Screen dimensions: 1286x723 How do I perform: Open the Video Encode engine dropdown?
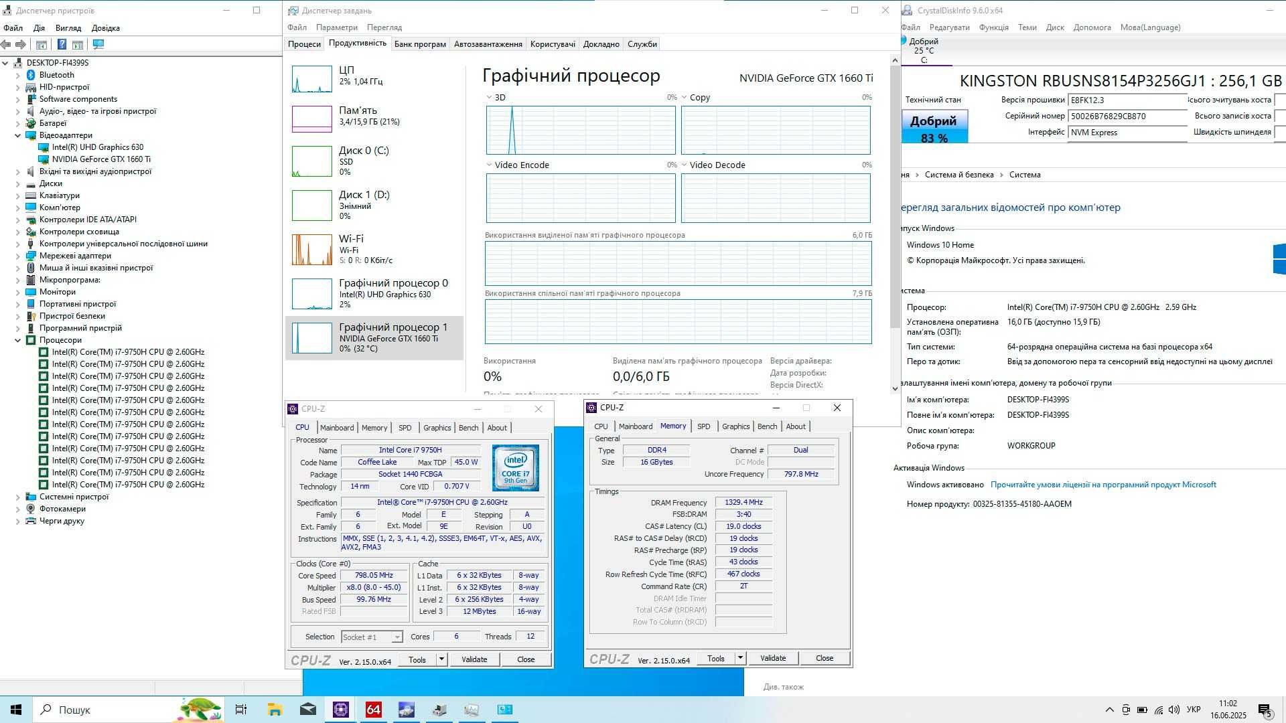490,165
